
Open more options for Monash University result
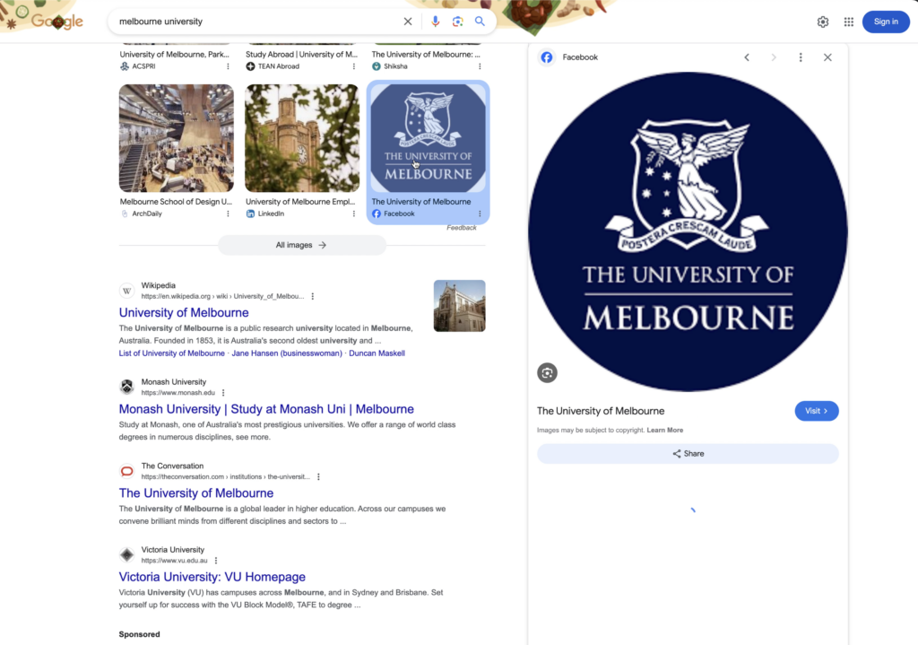coord(223,393)
